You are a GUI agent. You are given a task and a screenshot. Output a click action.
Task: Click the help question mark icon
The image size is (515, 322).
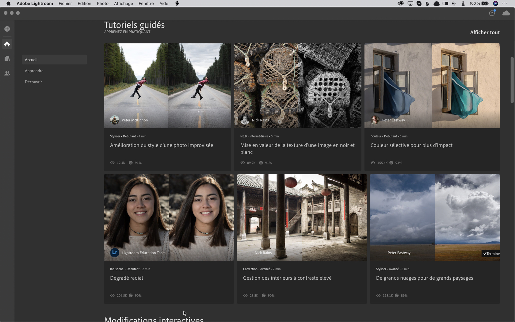492,13
